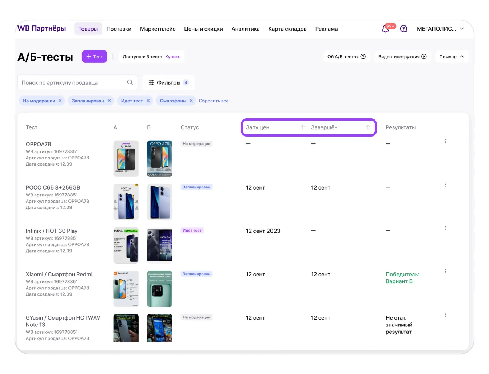Click the Купить link

[x=172, y=57]
